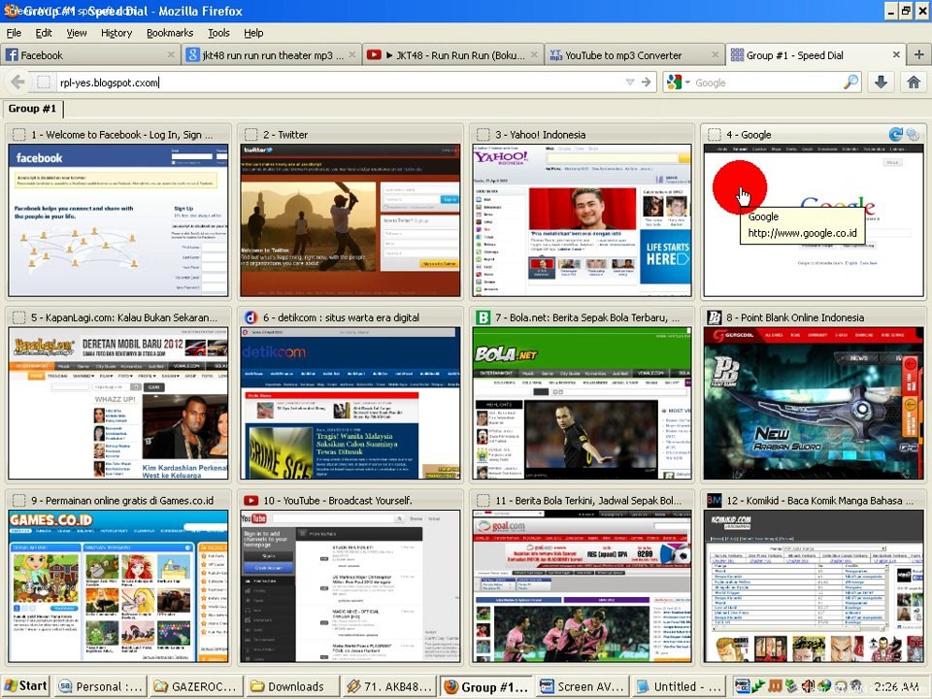Screen dimensions: 932x699
Task: Open the Yahoo! Indonesia dial thumbnail
Action: 582,220
